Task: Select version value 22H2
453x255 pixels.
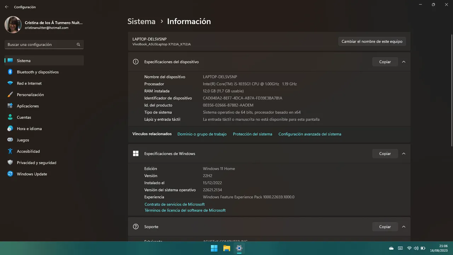Action: pyautogui.click(x=207, y=176)
